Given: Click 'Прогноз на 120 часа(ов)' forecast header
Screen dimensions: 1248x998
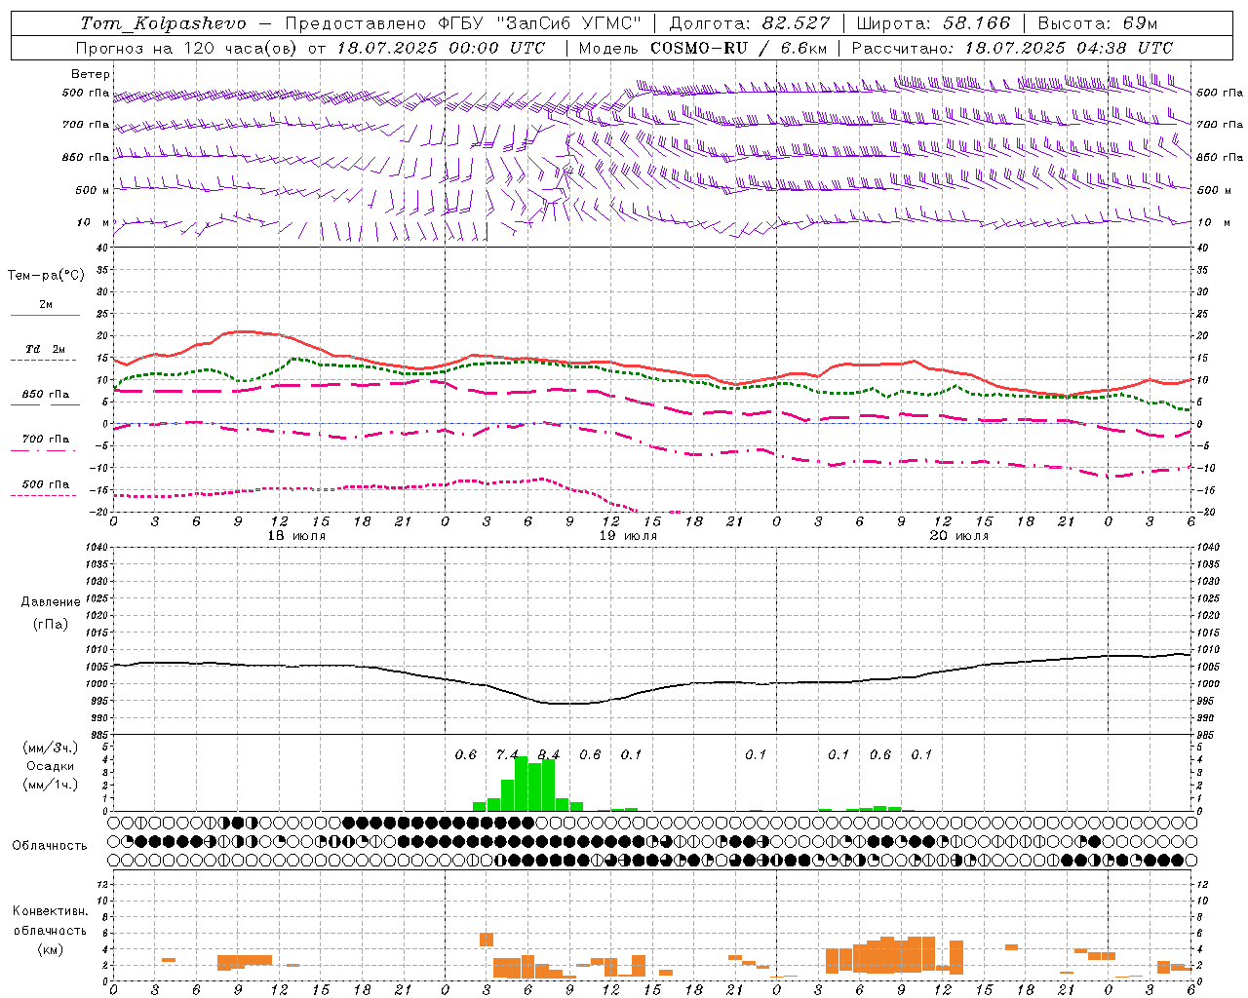Looking at the screenshot, I should tap(188, 48).
